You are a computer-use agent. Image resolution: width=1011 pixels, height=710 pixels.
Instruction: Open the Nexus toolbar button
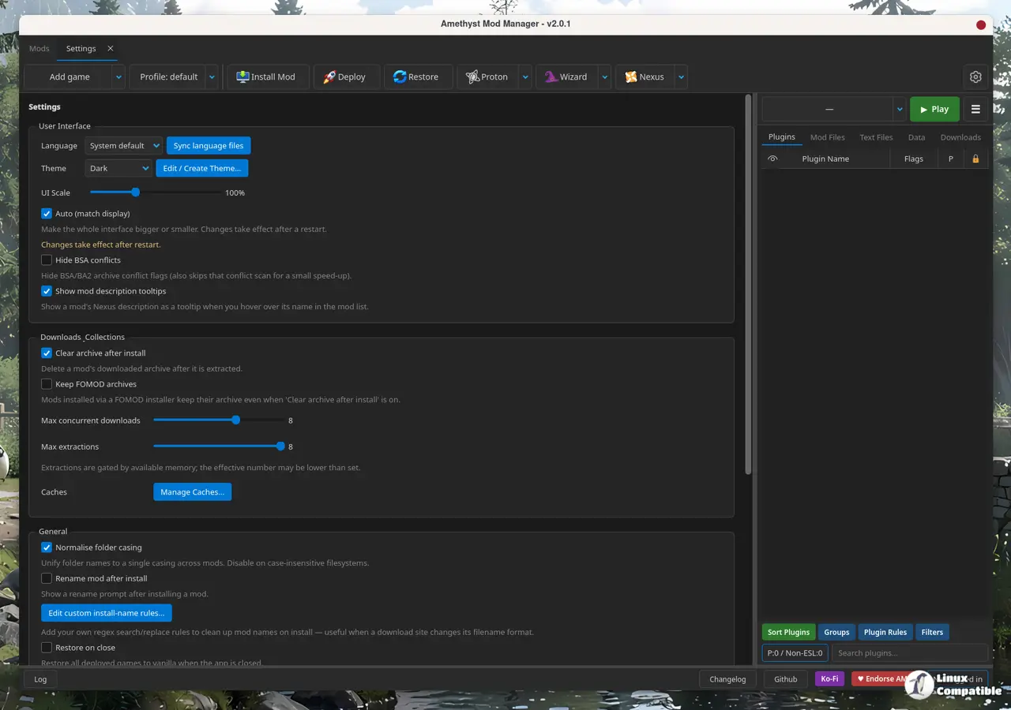click(x=645, y=77)
